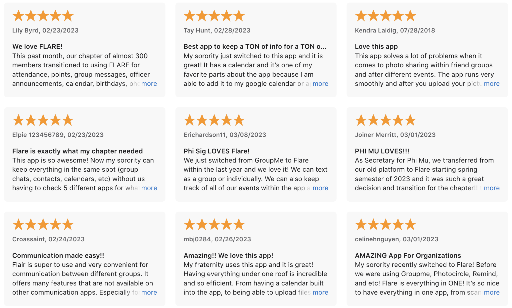This screenshot has height=308, width=512.
Task: Click the star rating above Joiner Merritt
Action: tap(385, 120)
